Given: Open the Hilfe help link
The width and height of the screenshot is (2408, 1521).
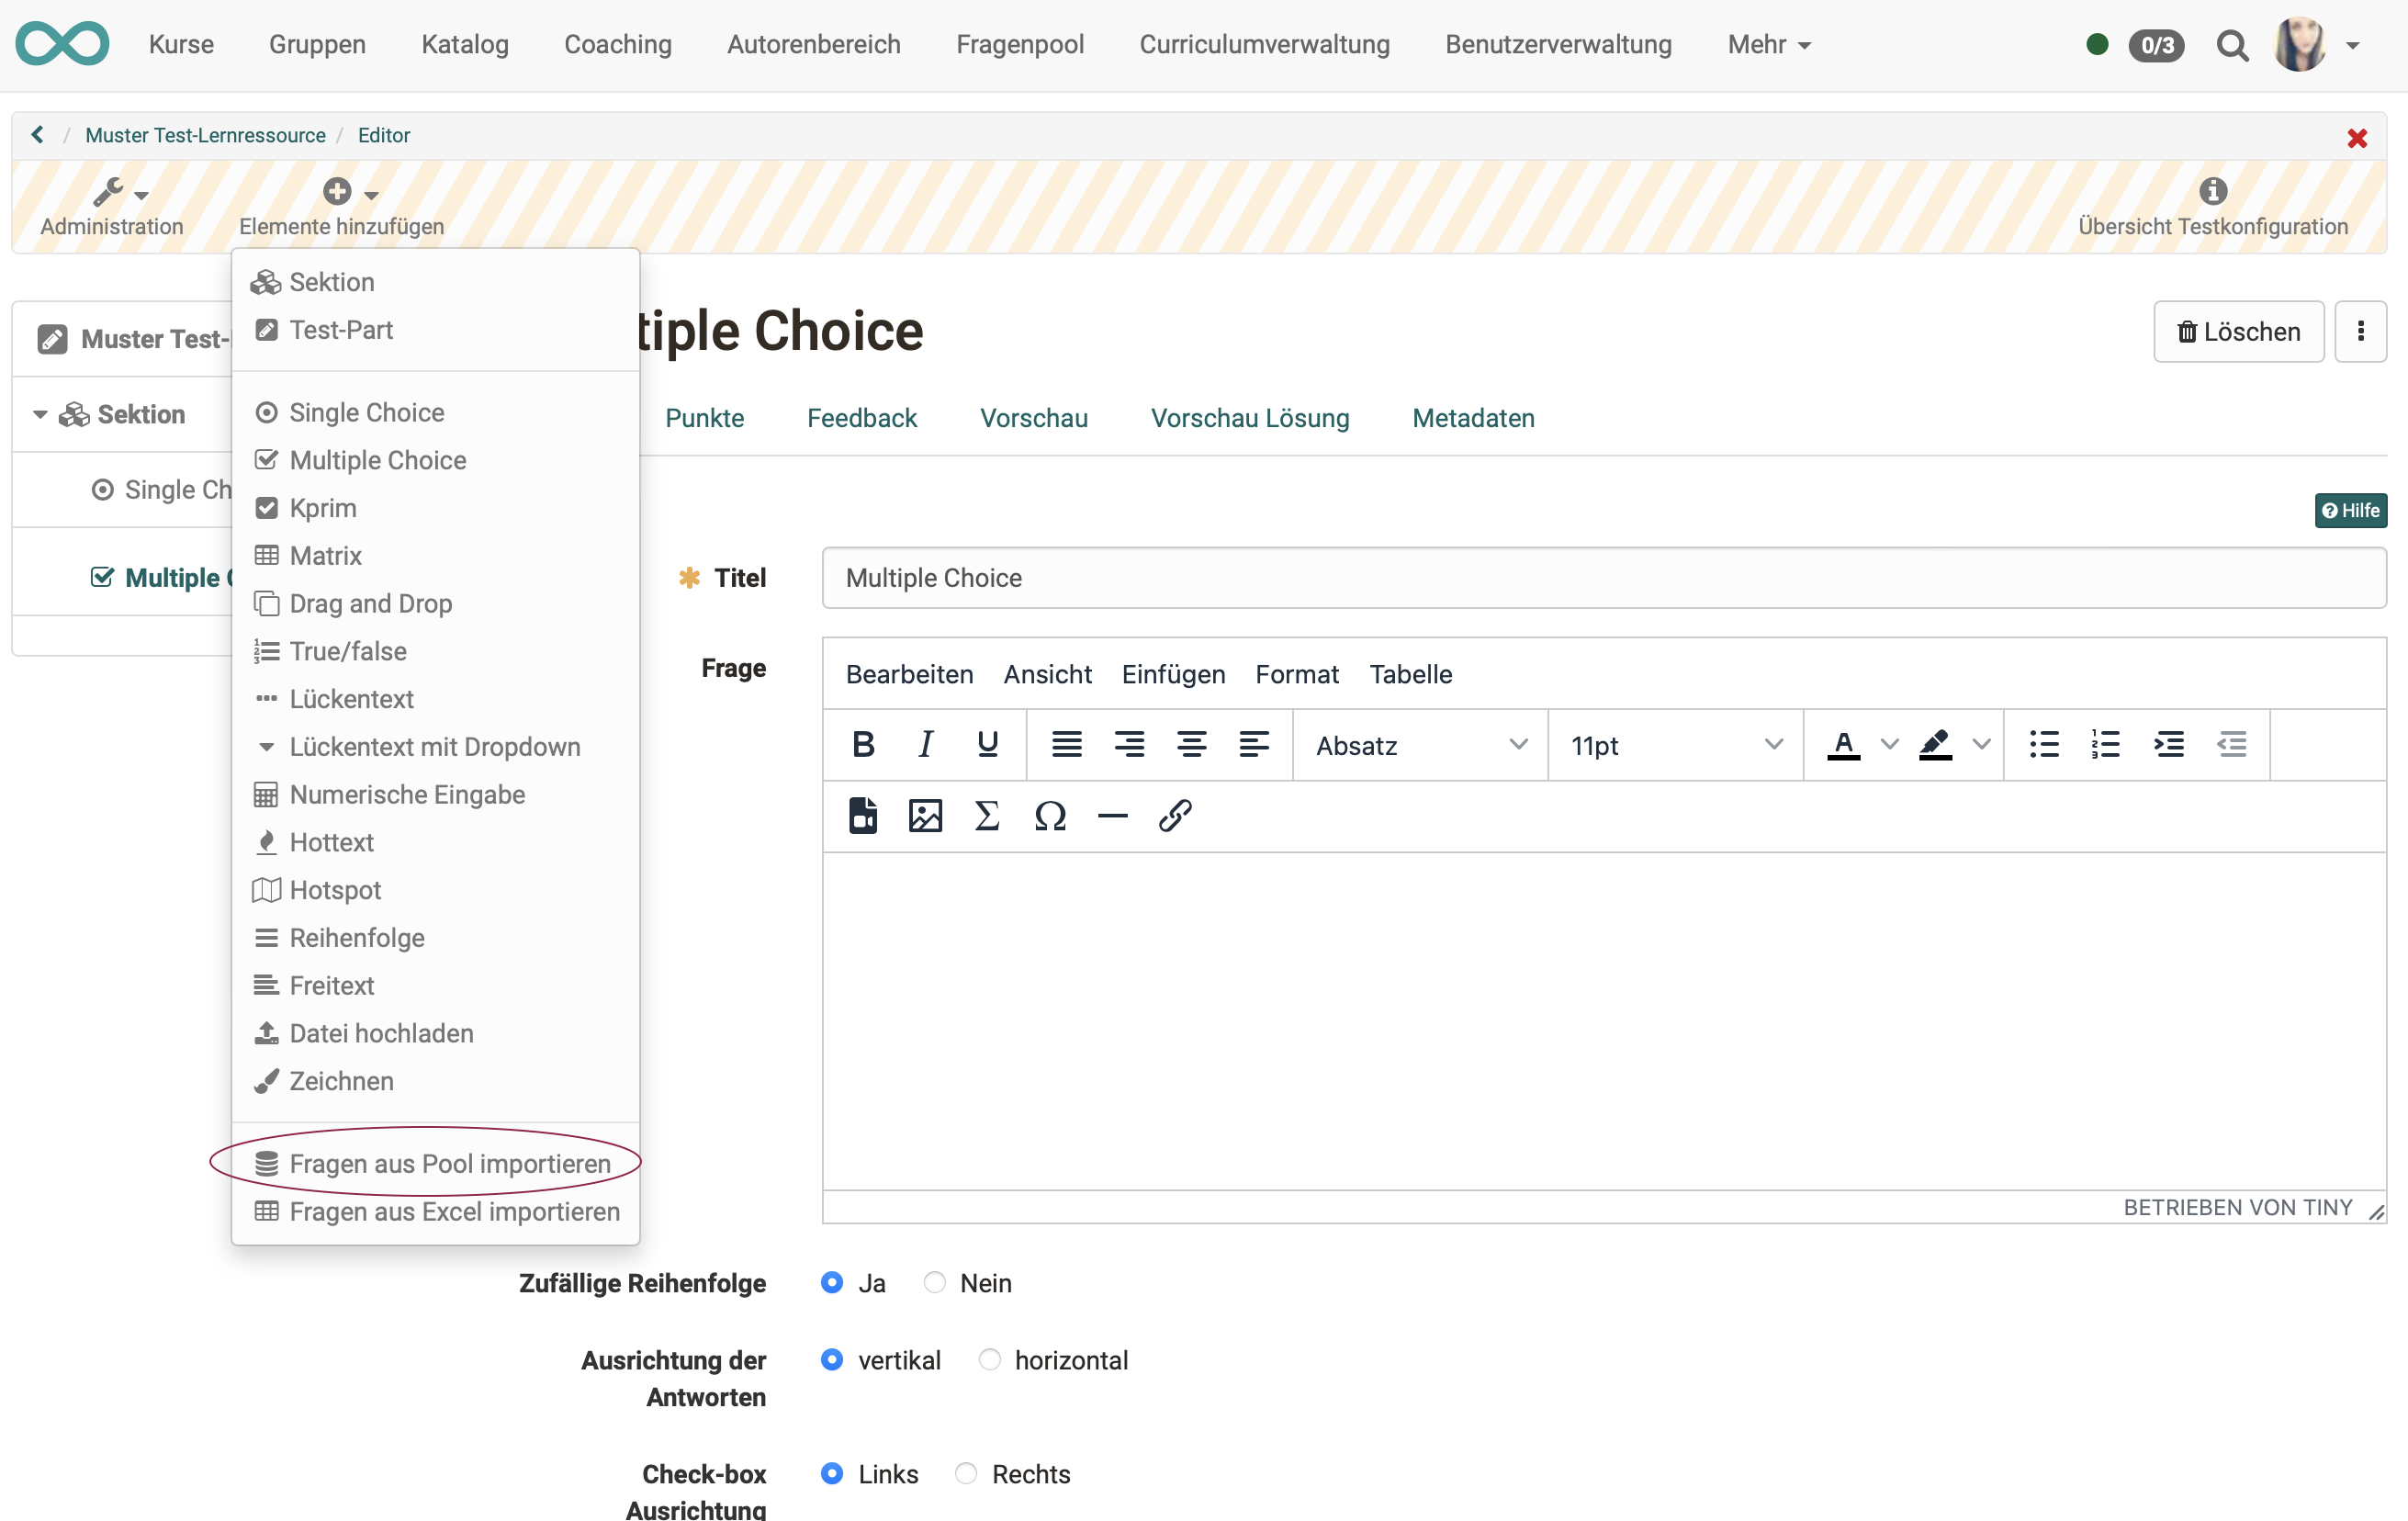Looking at the screenshot, I should [x=2350, y=510].
